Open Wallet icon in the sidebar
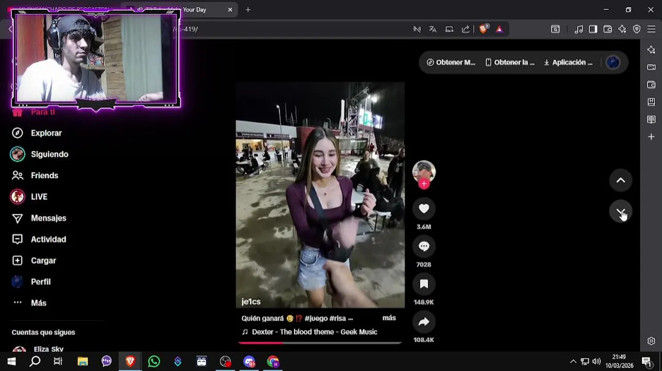The width and height of the screenshot is (662, 371). point(651,85)
